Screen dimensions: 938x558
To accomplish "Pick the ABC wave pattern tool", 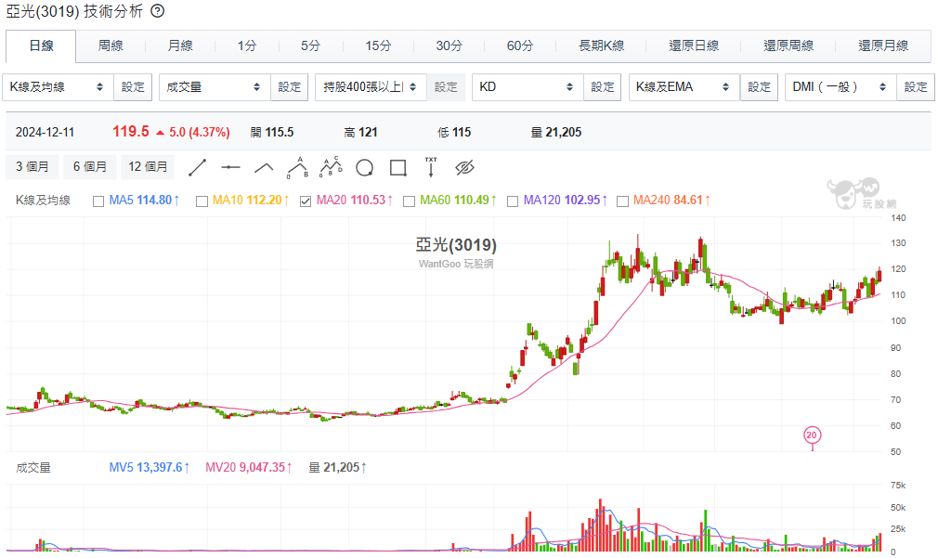I will tap(297, 168).
